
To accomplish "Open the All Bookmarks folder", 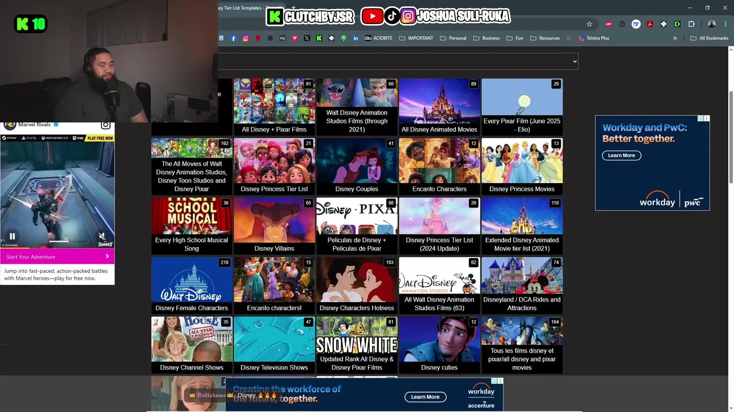I will (x=709, y=38).
